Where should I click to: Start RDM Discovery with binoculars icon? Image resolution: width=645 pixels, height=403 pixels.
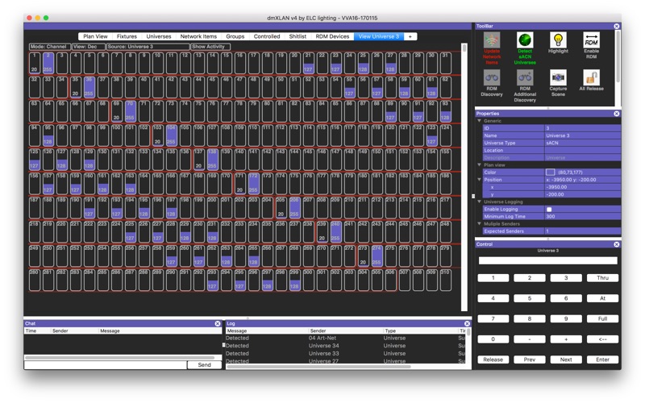pyautogui.click(x=492, y=78)
